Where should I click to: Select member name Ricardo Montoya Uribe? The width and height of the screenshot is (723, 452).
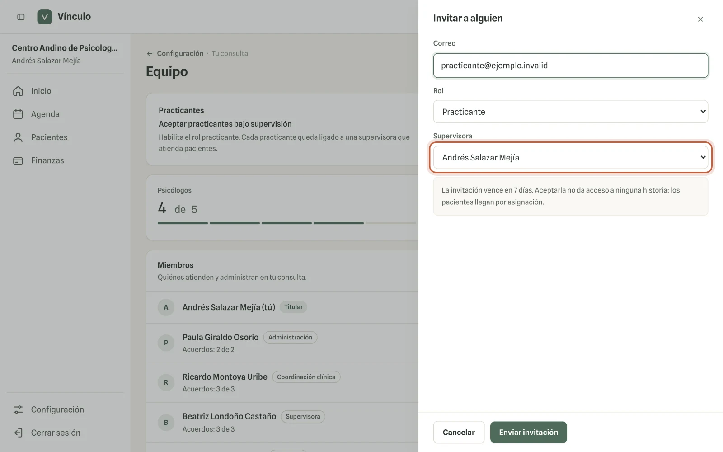click(x=225, y=377)
